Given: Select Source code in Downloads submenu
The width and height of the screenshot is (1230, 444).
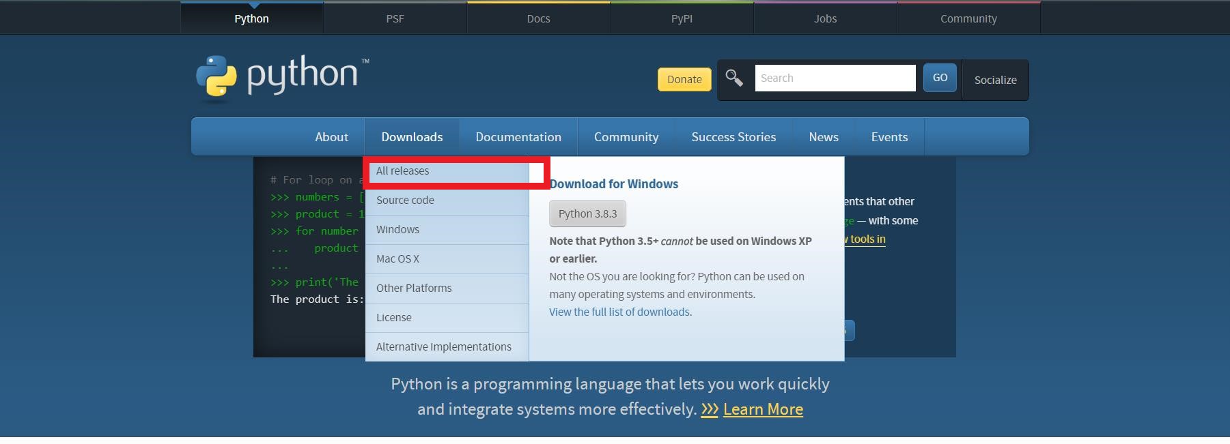Looking at the screenshot, I should (447, 201).
